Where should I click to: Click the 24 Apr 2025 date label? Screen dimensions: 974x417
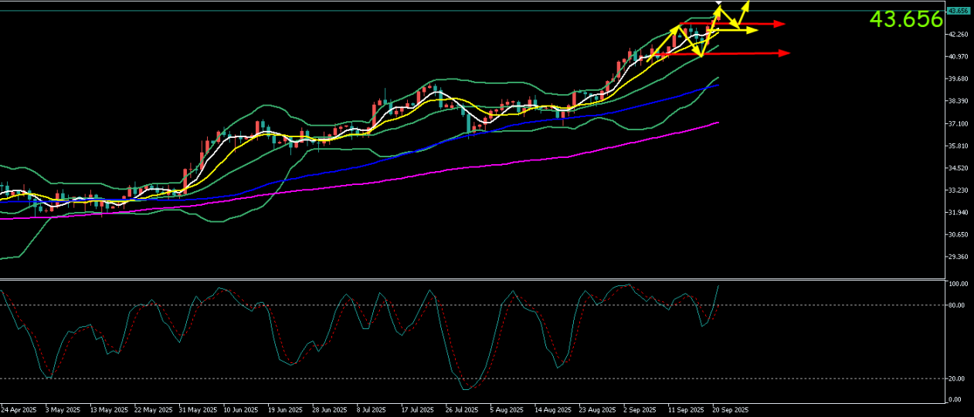point(19,410)
